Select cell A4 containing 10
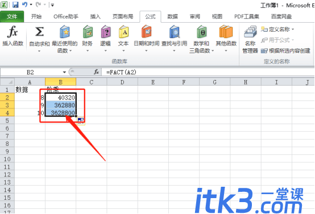 tap(30, 112)
